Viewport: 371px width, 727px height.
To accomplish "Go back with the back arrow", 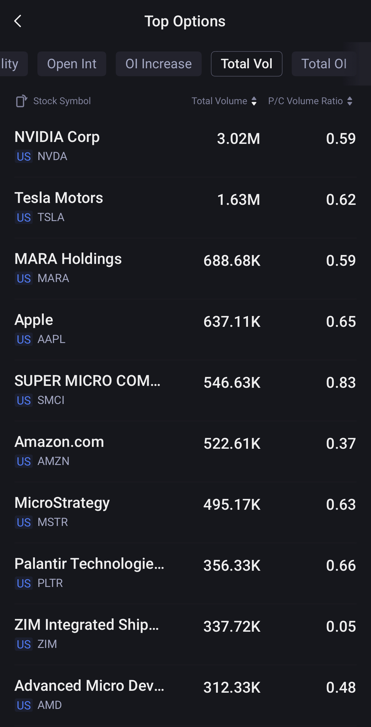I will click(18, 21).
